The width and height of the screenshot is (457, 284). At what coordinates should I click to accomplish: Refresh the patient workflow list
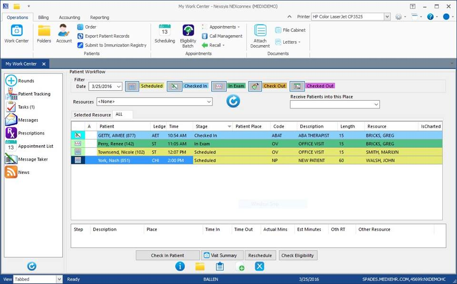click(233, 101)
